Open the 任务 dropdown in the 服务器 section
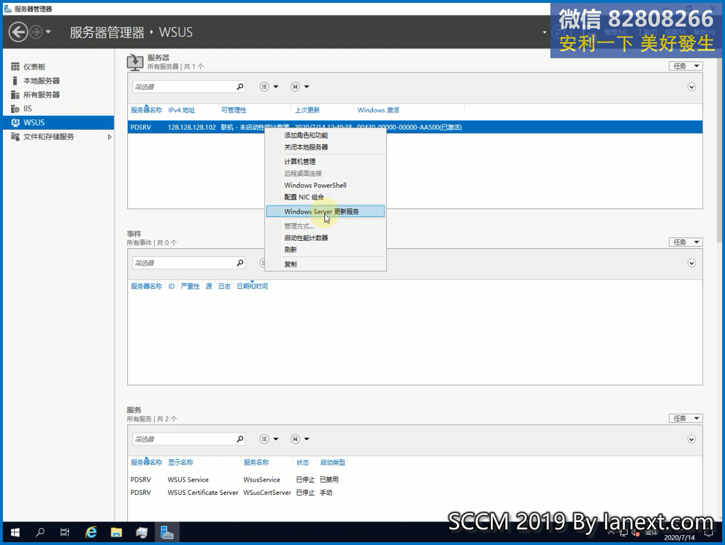 (686, 66)
